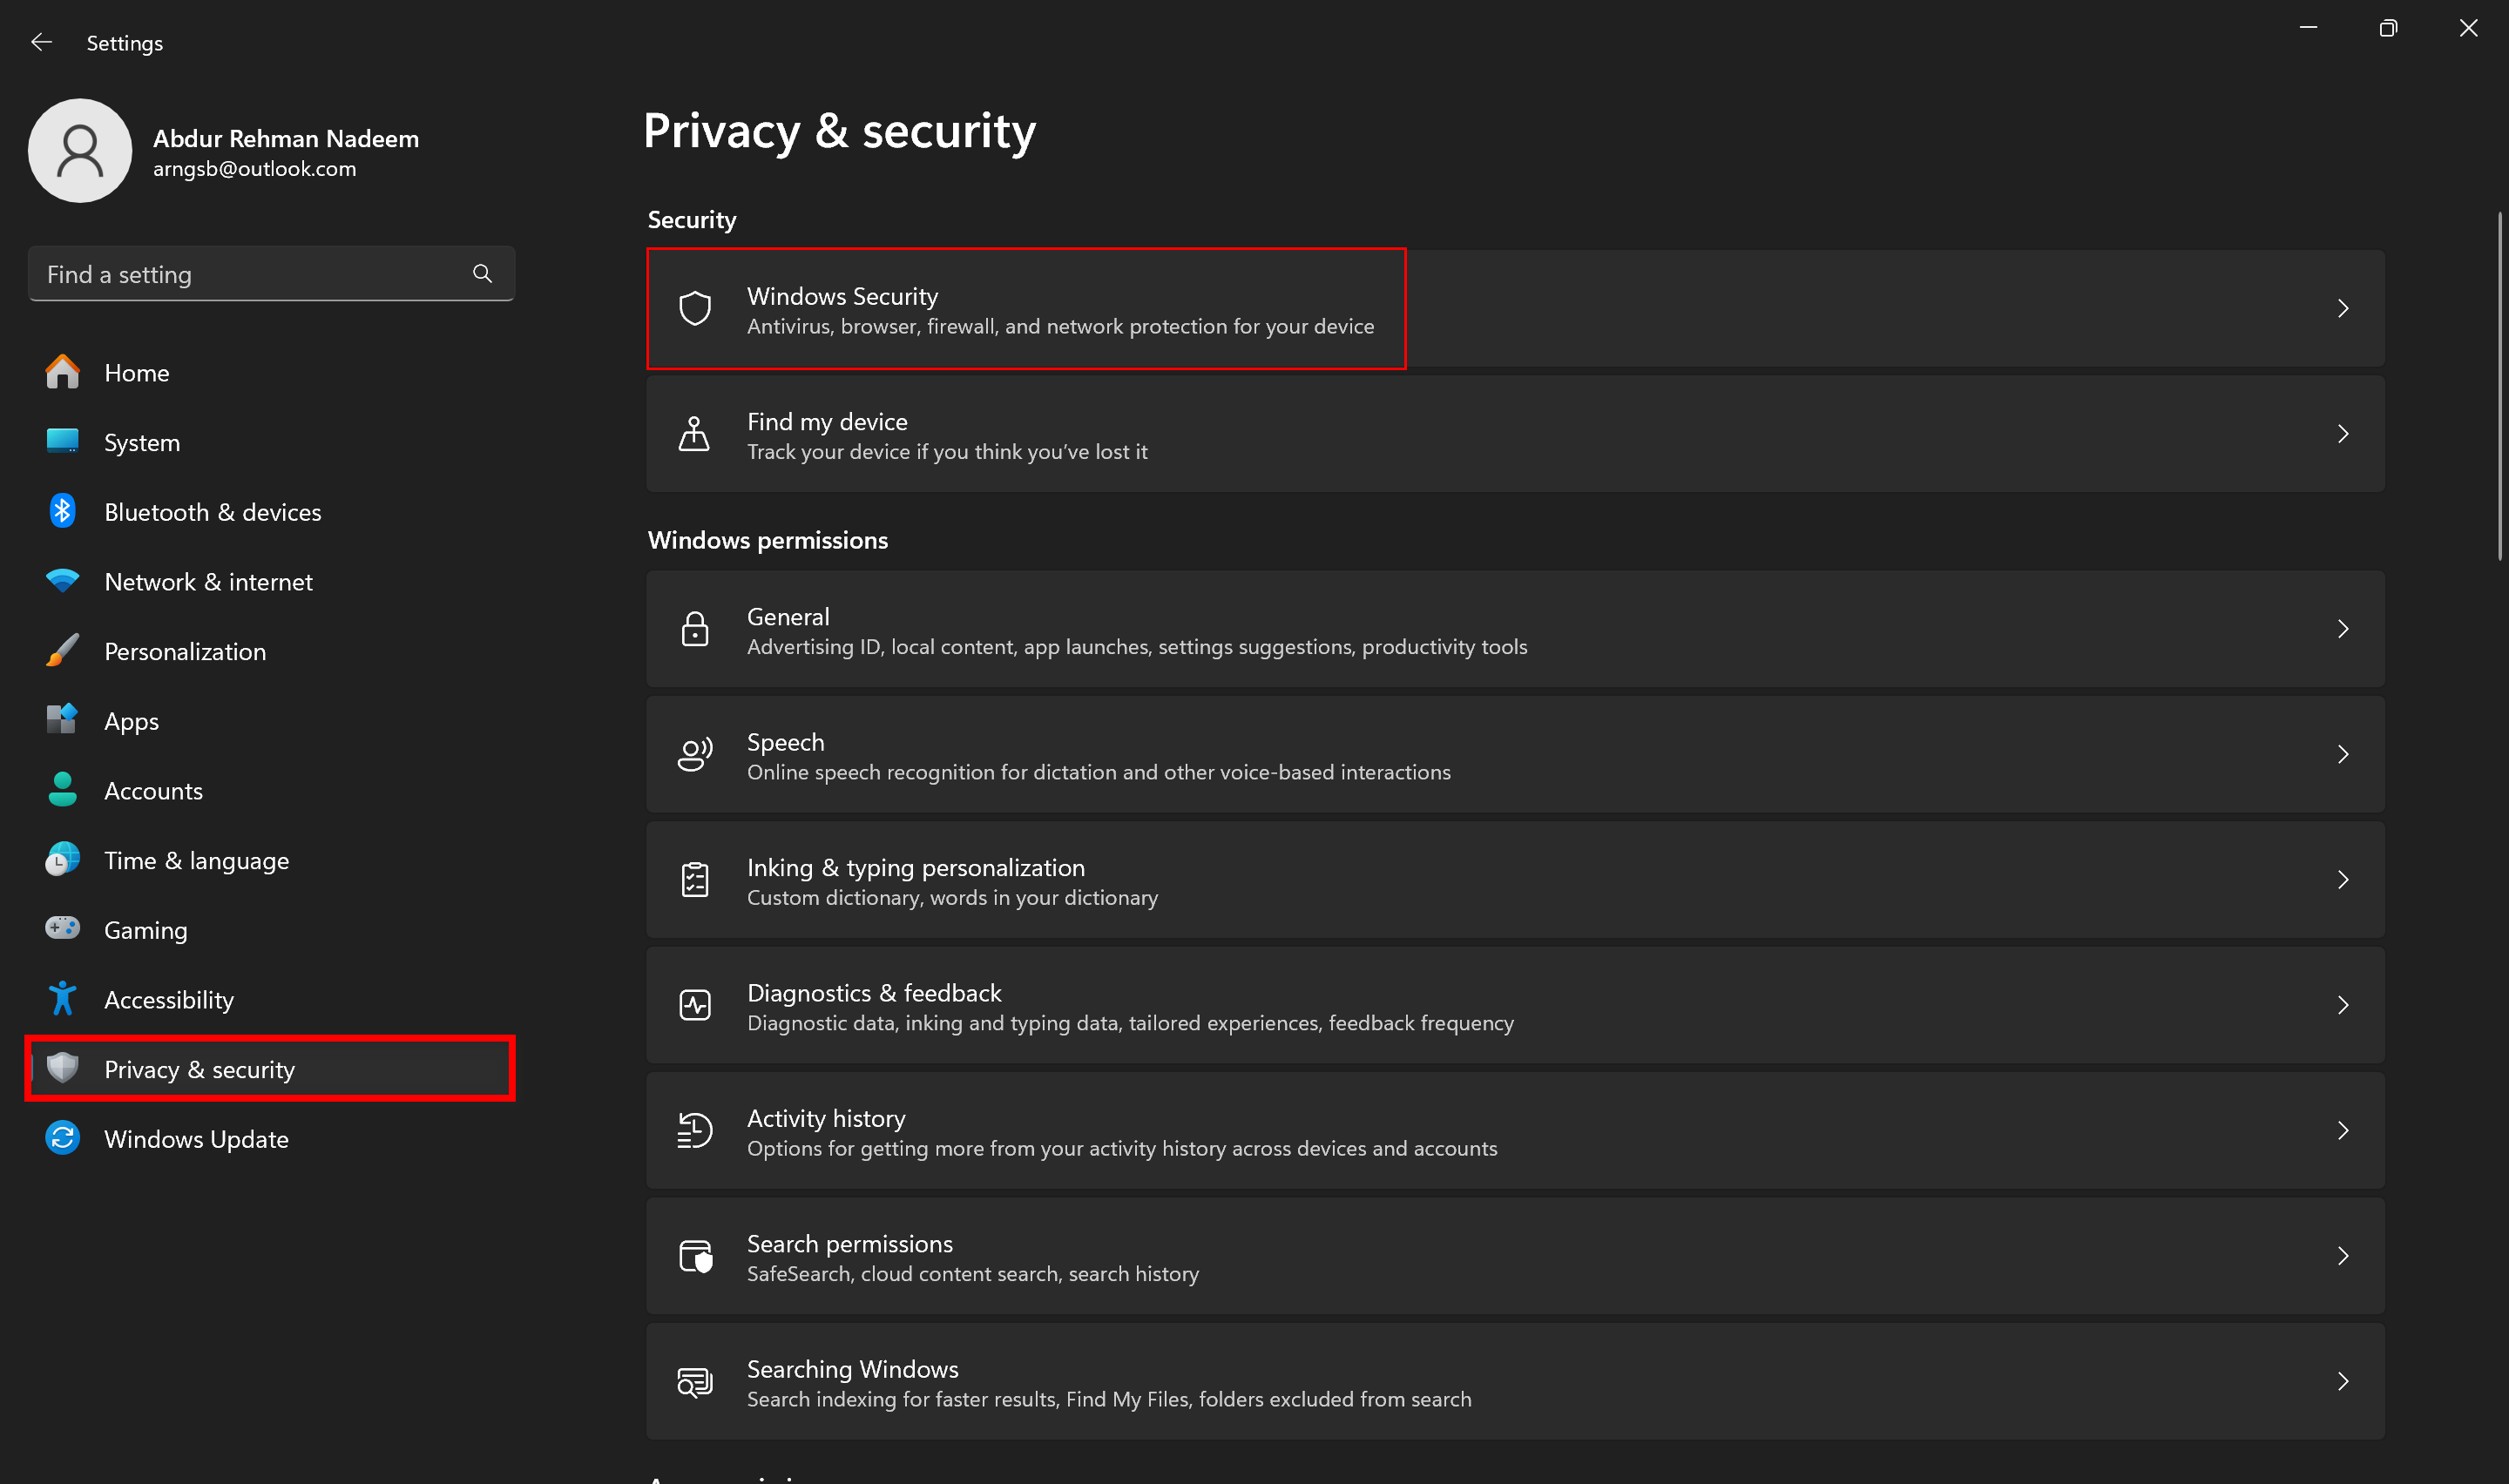Expand Searching Windows row chevron
This screenshot has height=1484, width=2509.
(x=2342, y=1382)
